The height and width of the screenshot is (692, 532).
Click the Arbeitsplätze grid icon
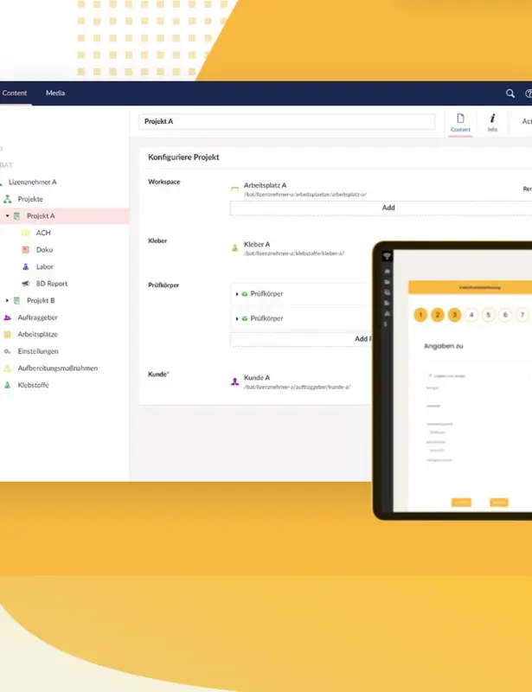(x=7, y=335)
